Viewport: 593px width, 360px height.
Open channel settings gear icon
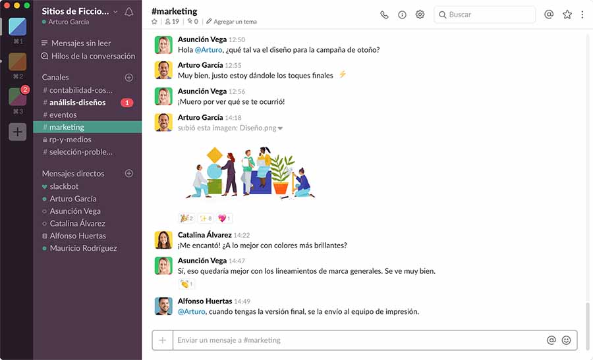pyautogui.click(x=420, y=14)
